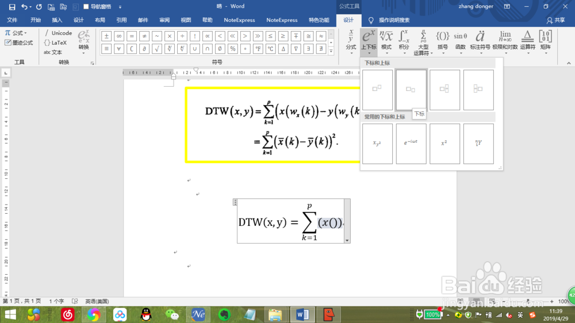This screenshot has height=323, width=575.
Task: Insert the degrees Celsius symbol
Action: [270, 48]
